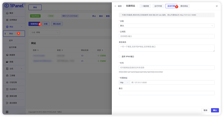The height and width of the screenshot is (117, 223).
Task: Click the 退出登录 logout icon
Action: 7,103
